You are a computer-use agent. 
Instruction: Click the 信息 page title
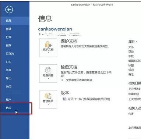pyautogui.click(x=45, y=18)
